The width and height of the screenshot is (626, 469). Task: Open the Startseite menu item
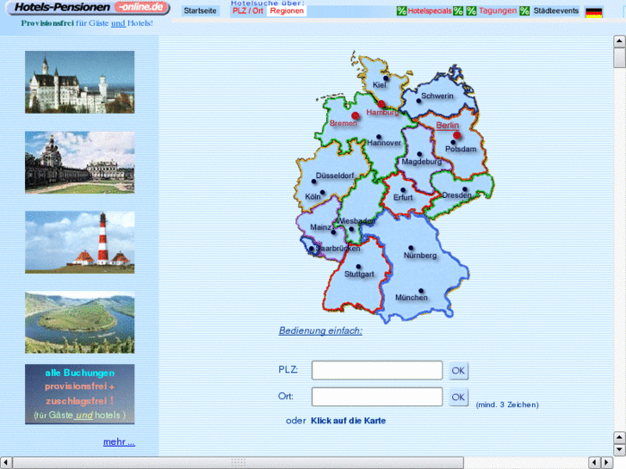[201, 11]
